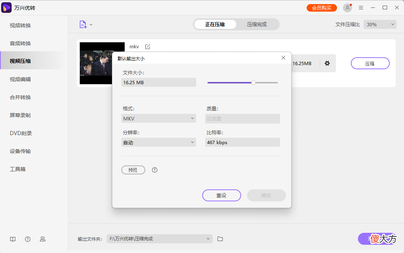Click the 会员购买 button
This screenshot has height=253, width=404.
[322, 8]
